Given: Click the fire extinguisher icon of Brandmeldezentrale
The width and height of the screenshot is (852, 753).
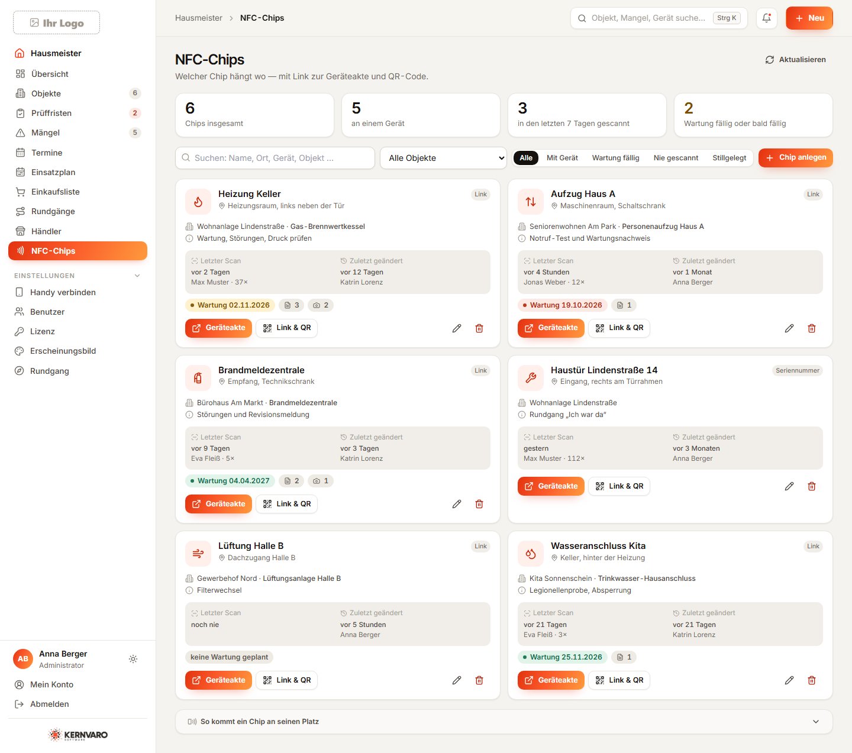Looking at the screenshot, I should [x=198, y=378].
